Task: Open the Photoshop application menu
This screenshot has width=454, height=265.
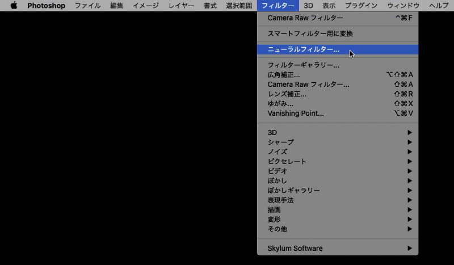Action: tap(47, 6)
